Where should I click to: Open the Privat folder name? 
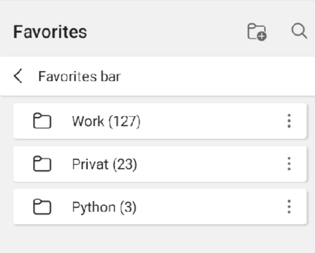pos(90,164)
